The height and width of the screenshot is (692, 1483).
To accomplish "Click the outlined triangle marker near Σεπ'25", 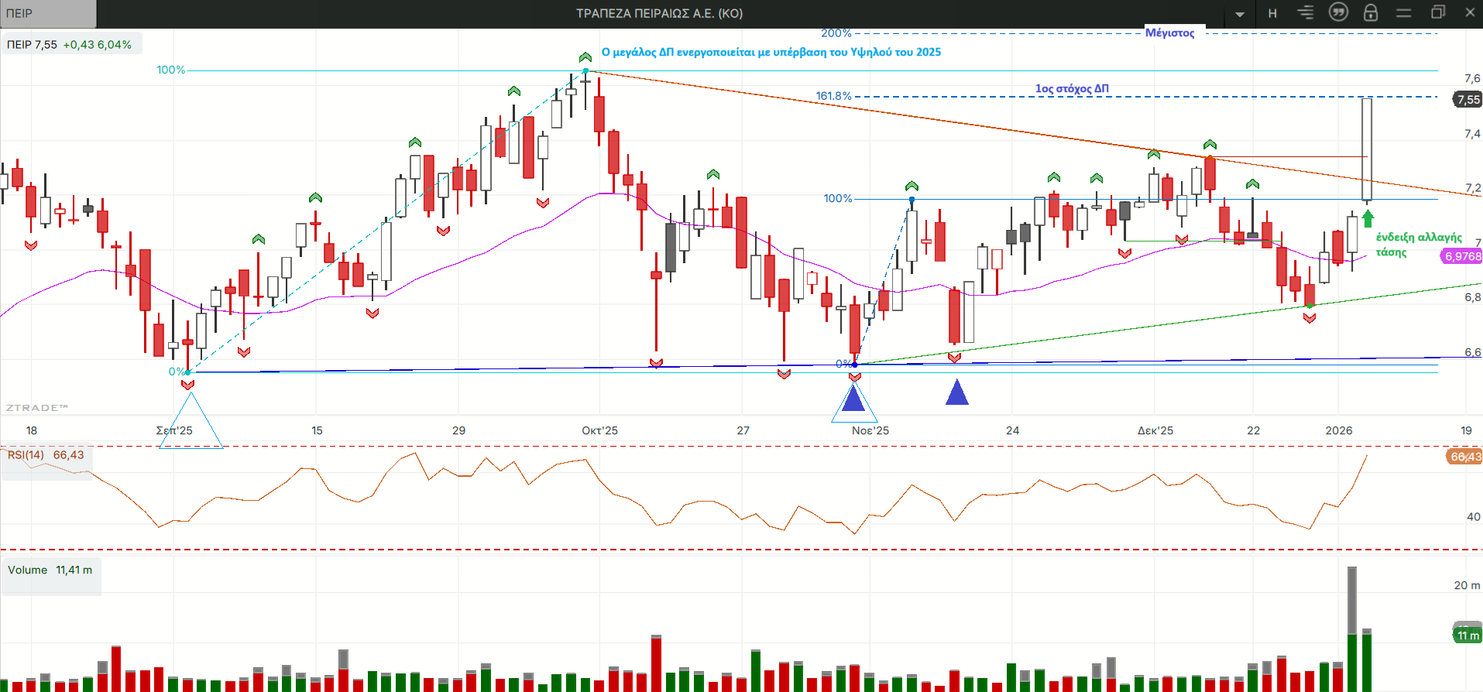I will (191, 422).
